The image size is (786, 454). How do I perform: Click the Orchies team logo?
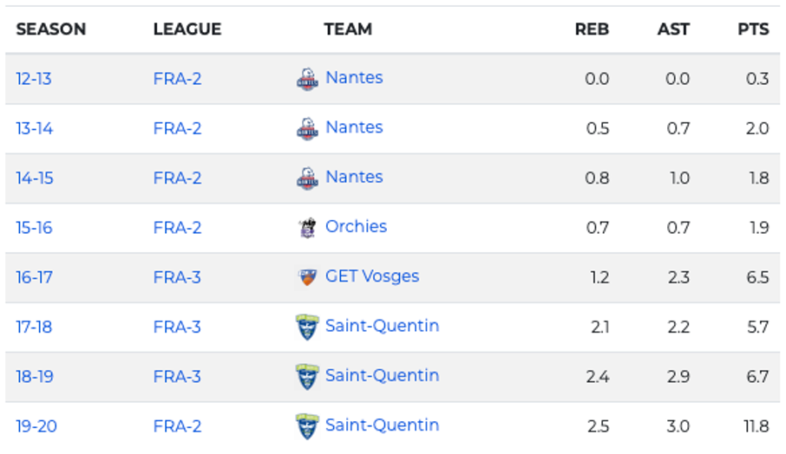[x=307, y=228]
